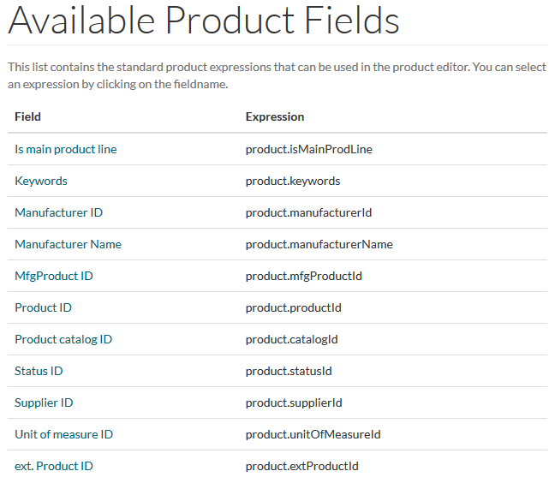Click the product.keywords expression cell
Image resolution: width=549 pixels, height=483 pixels.
(293, 181)
